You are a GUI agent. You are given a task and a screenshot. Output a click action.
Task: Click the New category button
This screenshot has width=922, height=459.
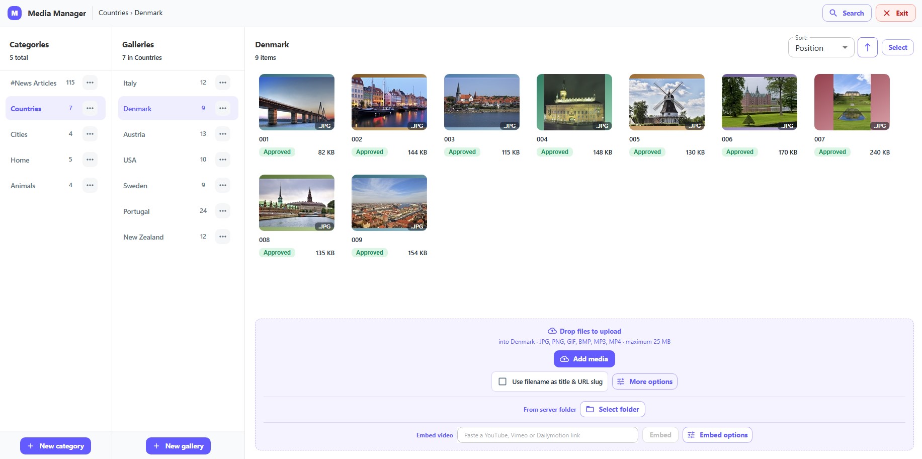coord(55,446)
